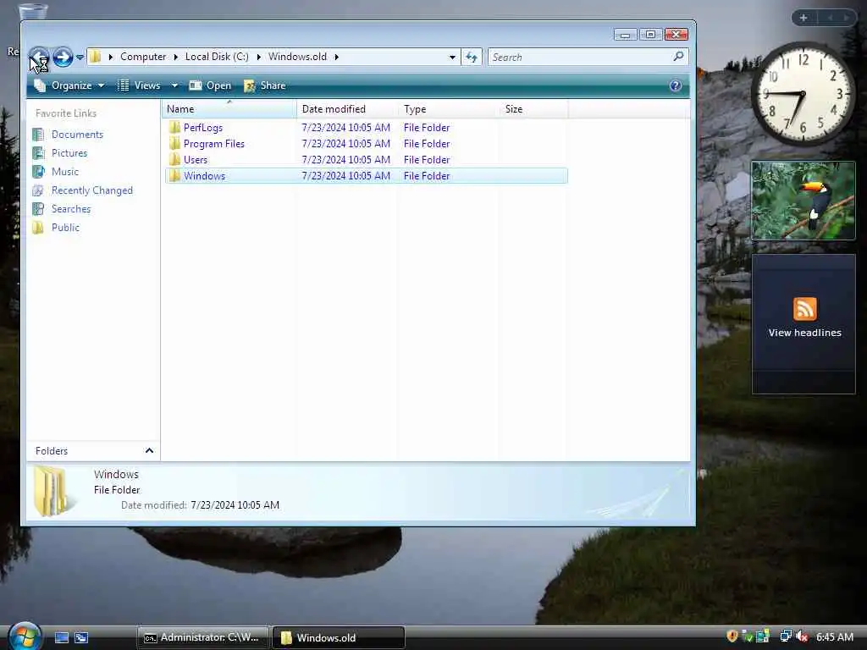Sort by the Date modified column
This screenshot has height=650, width=867.
(x=347, y=109)
